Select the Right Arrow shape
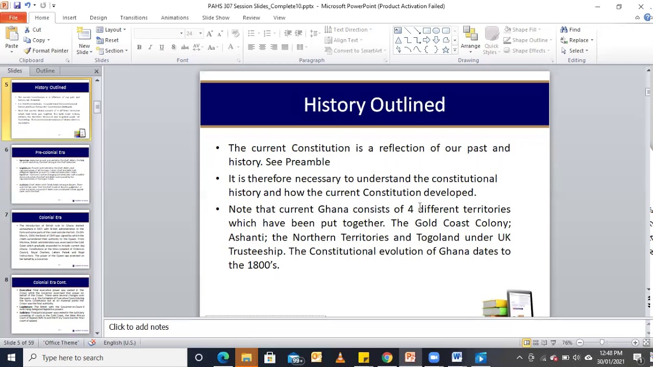This screenshot has width=653, height=367. pos(426,40)
